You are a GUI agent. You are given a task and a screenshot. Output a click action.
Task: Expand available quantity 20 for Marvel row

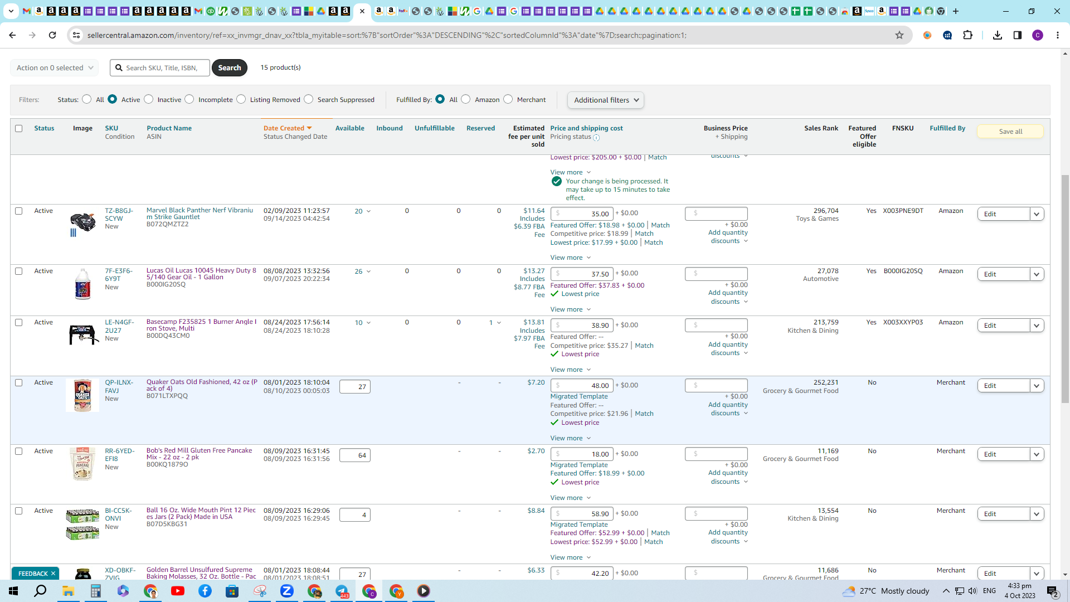[362, 211]
